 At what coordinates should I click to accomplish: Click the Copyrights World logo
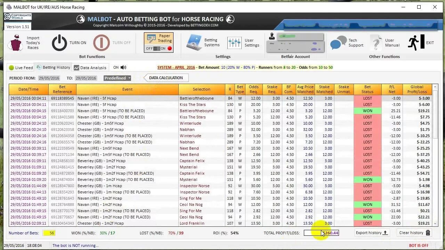(x=18, y=17)
